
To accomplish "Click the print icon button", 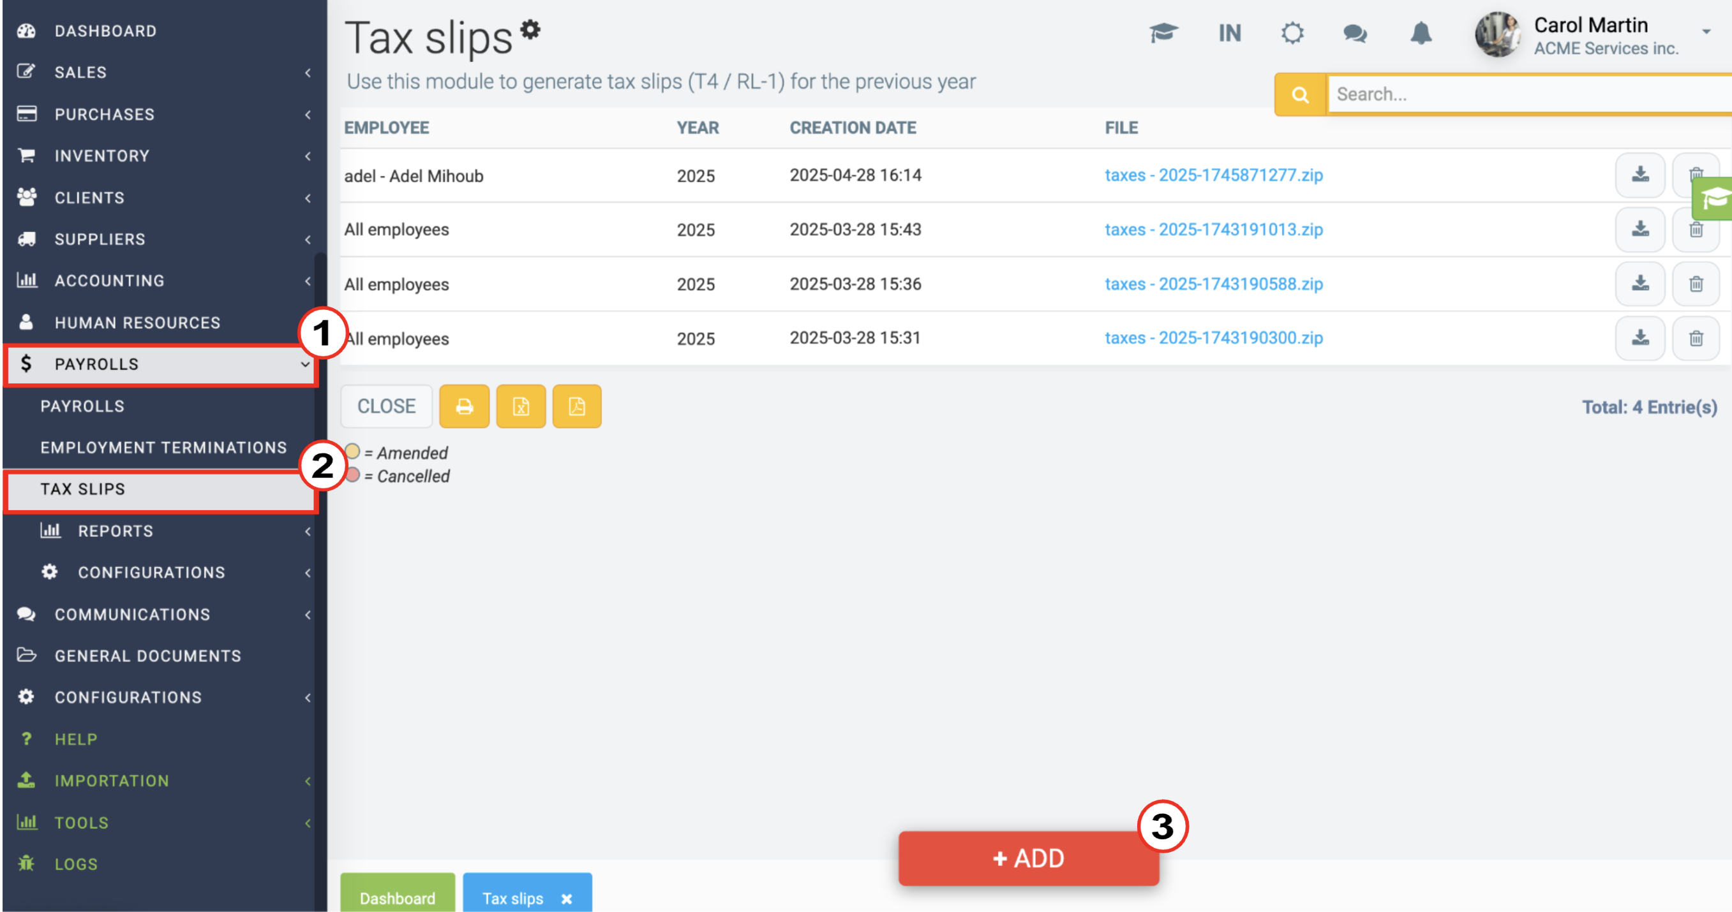I will (464, 407).
